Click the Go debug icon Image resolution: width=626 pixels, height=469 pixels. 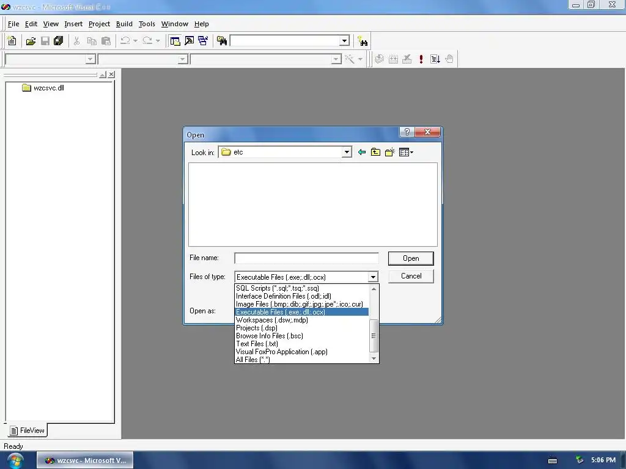coord(435,59)
